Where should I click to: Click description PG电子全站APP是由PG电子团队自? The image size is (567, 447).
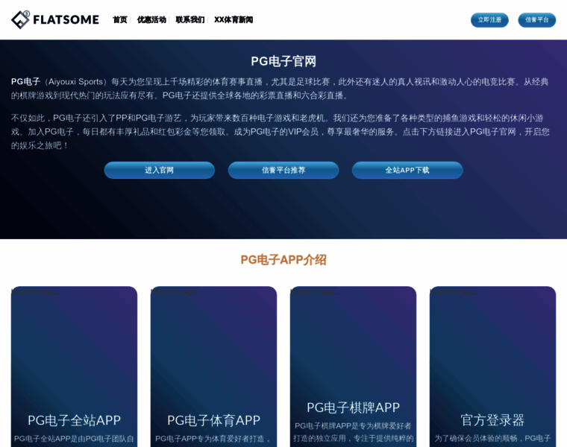[74, 438]
